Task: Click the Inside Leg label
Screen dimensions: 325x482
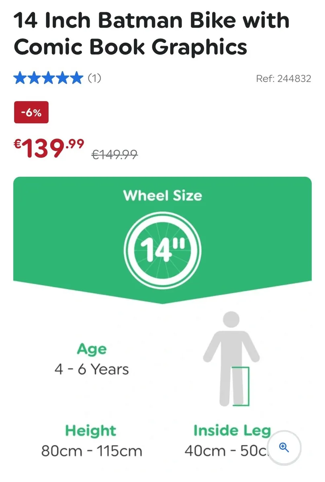Action: (x=232, y=431)
